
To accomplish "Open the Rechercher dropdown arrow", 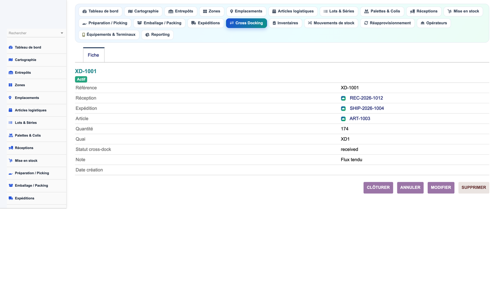I will (x=62, y=33).
